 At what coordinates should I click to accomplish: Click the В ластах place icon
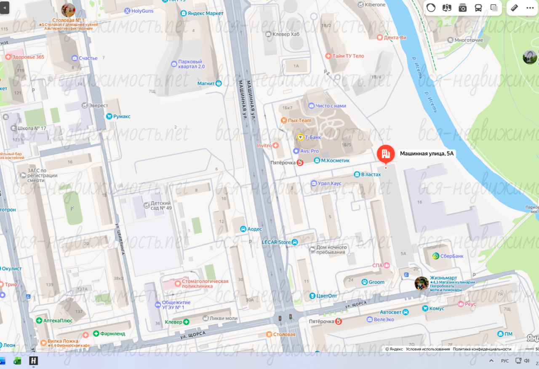coord(357,174)
